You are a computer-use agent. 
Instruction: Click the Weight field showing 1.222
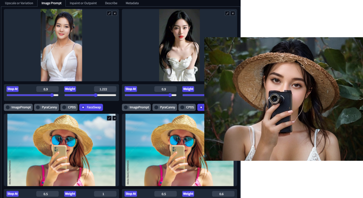point(105,89)
